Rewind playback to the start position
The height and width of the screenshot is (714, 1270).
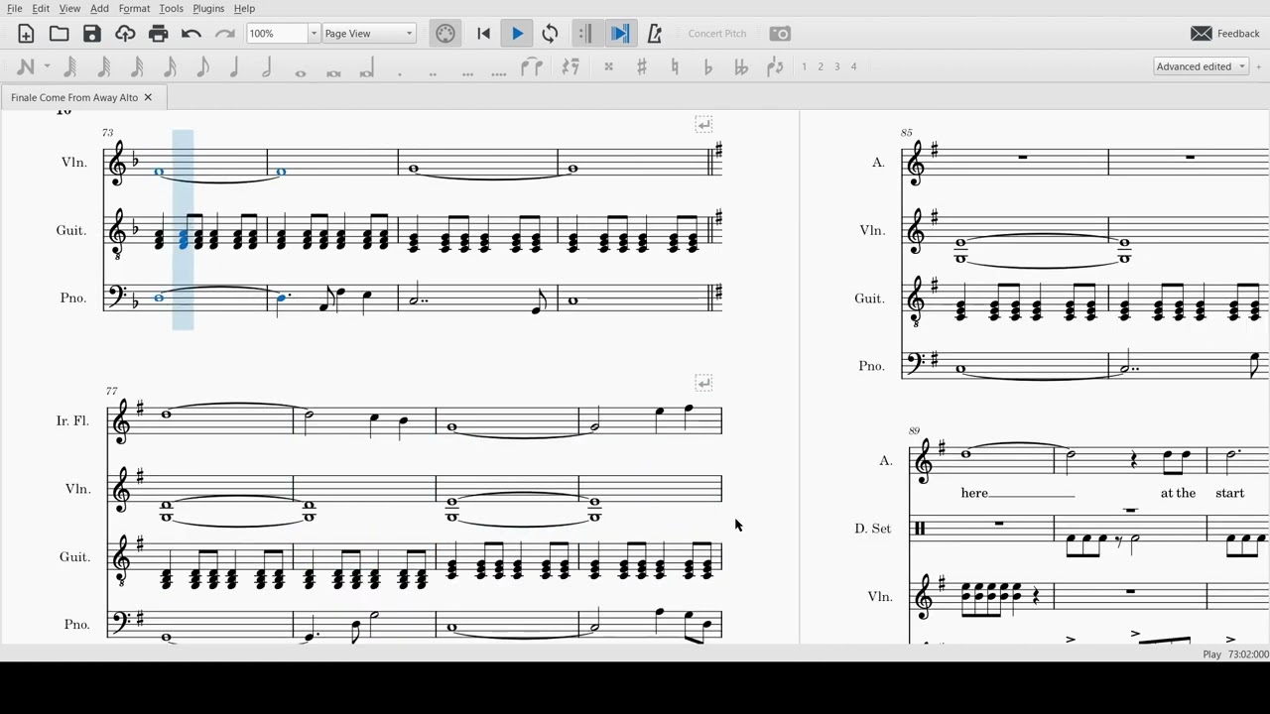tap(484, 34)
